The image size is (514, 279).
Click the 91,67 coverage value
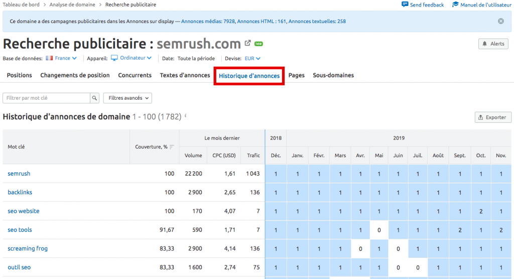pyautogui.click(x=167, y=230)
